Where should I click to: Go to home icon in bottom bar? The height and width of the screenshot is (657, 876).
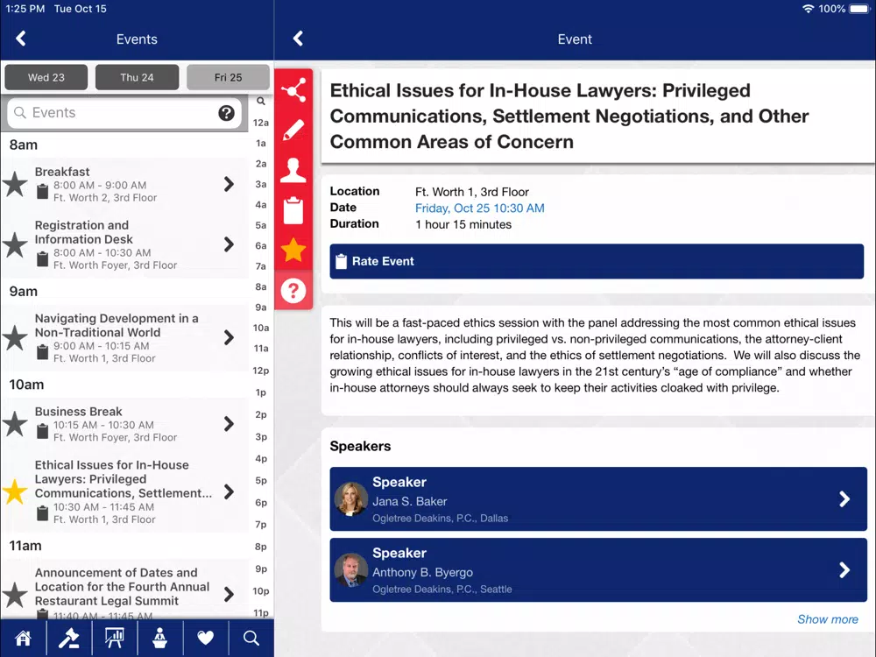[x=23, y=638]
